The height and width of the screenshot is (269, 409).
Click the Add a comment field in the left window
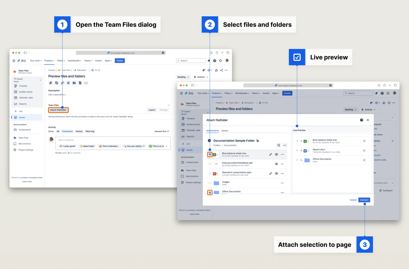pyautogui.click(x=113, y=140)
